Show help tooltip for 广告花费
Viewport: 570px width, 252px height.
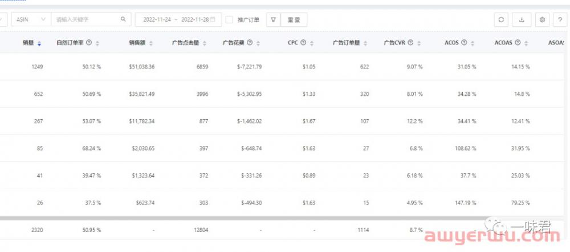coord(250,43)
